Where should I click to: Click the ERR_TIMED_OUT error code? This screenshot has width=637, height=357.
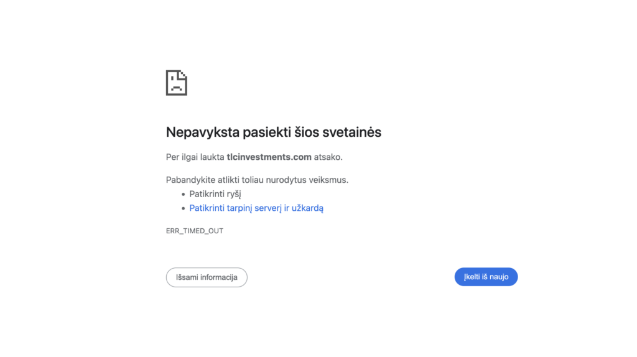tap(195, 231)
